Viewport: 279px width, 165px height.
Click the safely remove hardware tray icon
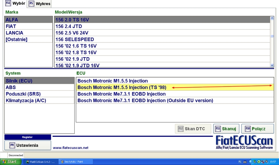tap(255, 162)
